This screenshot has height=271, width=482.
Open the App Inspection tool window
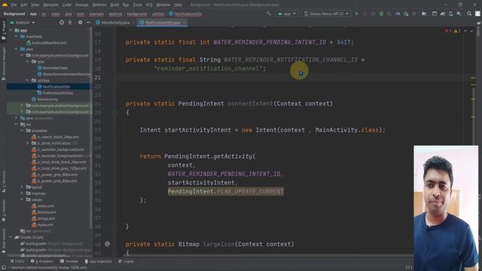[99, 261]
